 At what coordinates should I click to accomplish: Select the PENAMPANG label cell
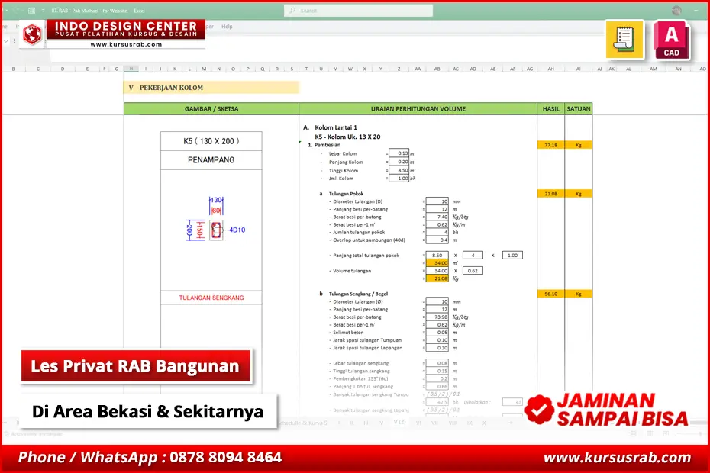[x=211, y=160]
